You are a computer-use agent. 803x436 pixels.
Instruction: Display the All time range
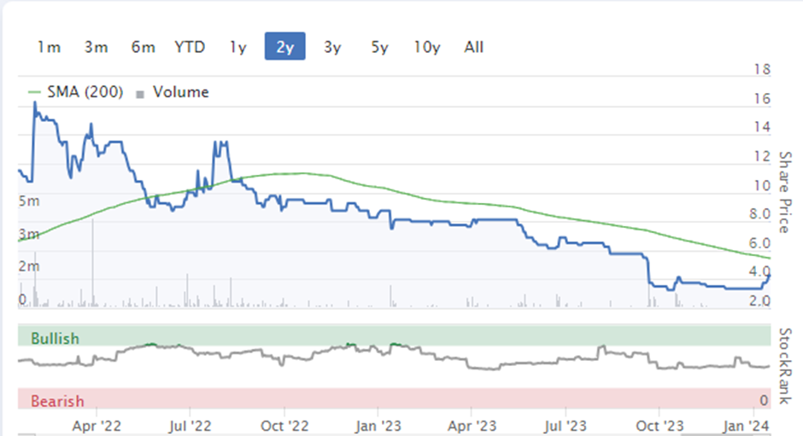pyautogui.click(x=474, y=47)
